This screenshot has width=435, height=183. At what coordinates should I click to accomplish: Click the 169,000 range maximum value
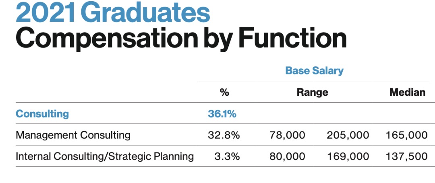(348, 156)
